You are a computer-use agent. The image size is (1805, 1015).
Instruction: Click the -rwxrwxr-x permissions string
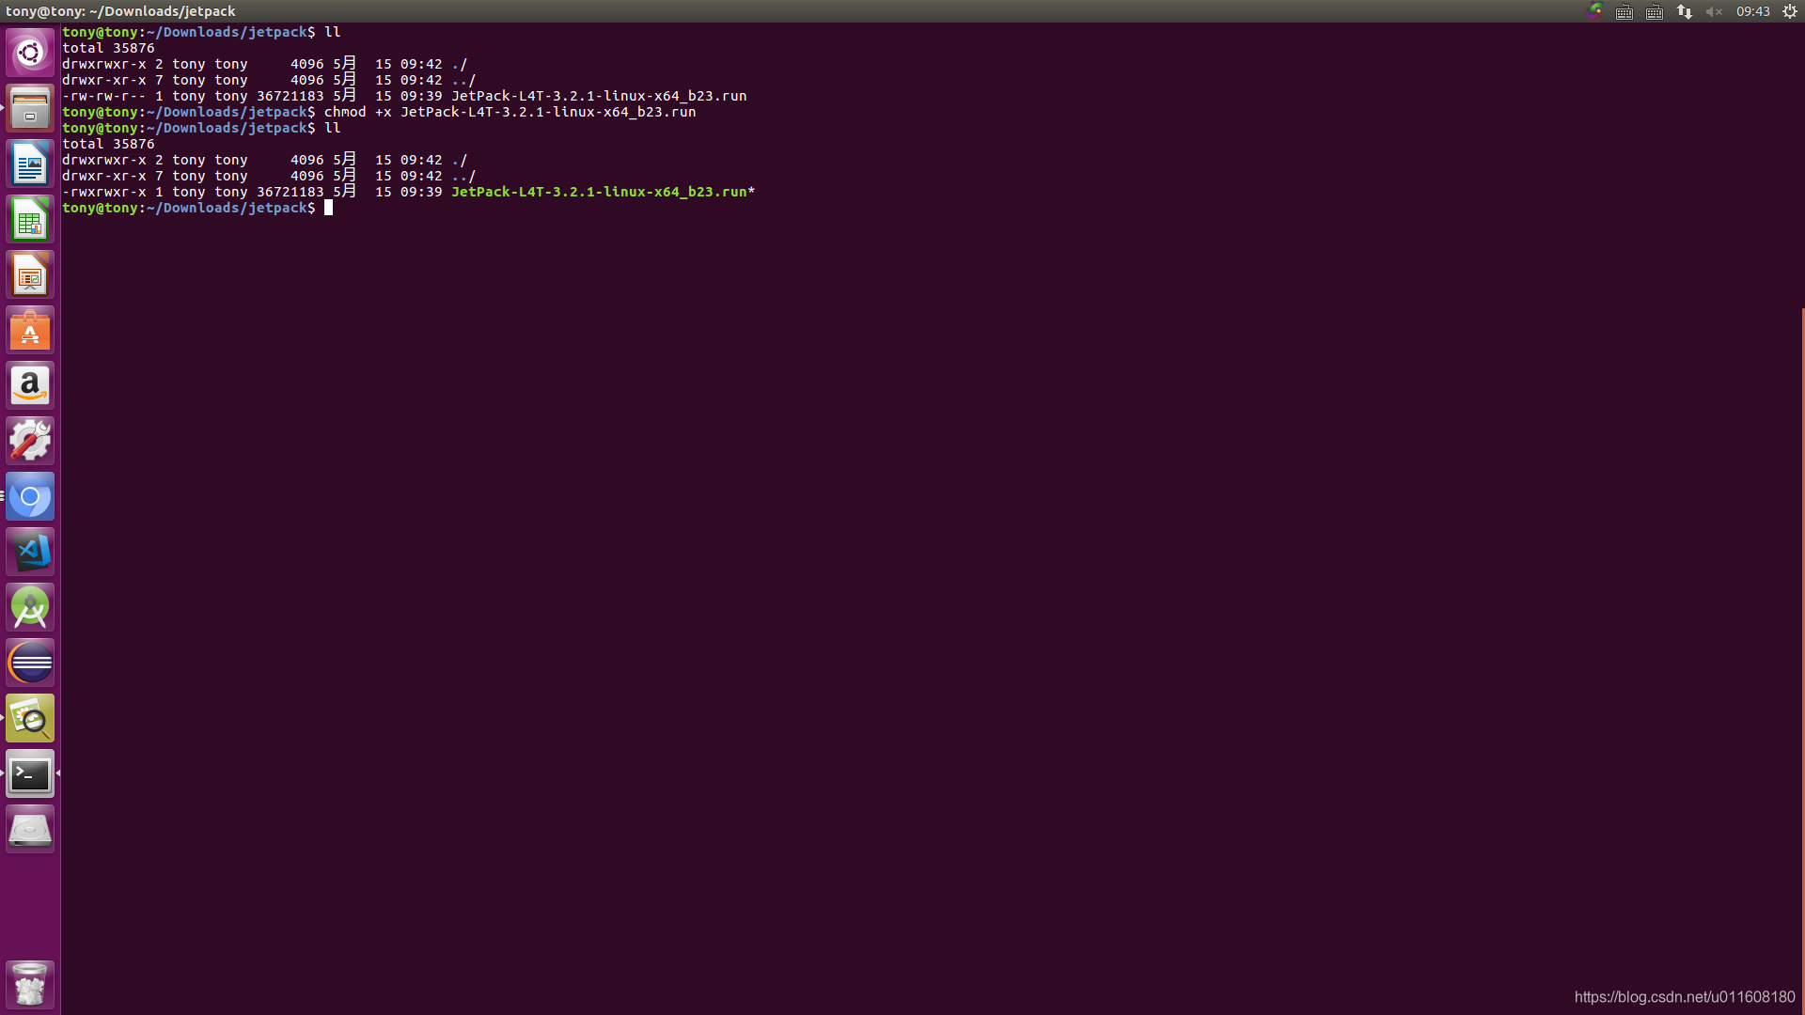(x=104, y=192)
